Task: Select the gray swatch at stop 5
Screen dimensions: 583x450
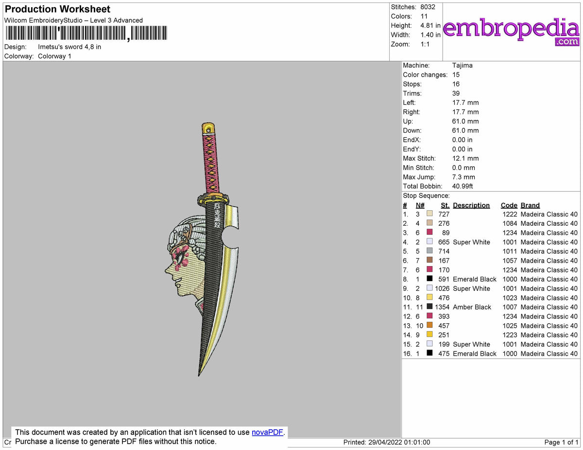Action: tap(430, 251)
